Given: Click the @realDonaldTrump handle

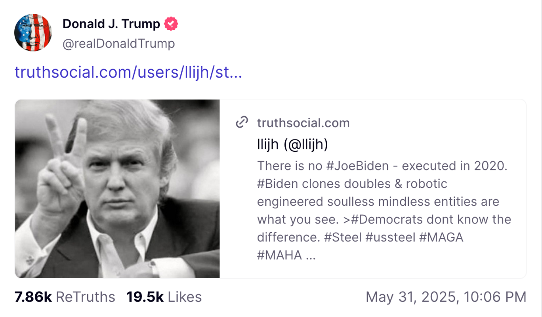Looking at the screenshot, I should [118, 44].
